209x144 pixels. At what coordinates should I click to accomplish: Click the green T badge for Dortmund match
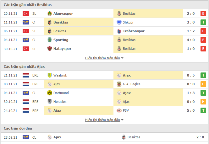(203, 93)
